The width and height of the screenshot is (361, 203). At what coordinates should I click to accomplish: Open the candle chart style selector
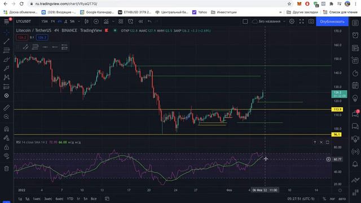click(86, 21)
